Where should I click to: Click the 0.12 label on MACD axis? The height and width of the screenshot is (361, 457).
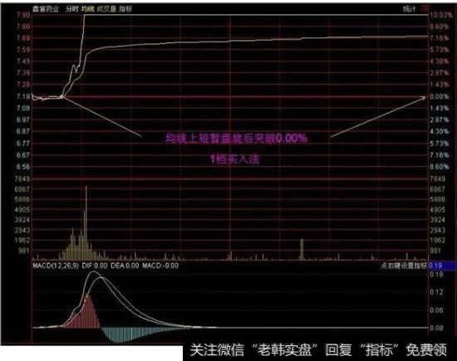(436, 292)
